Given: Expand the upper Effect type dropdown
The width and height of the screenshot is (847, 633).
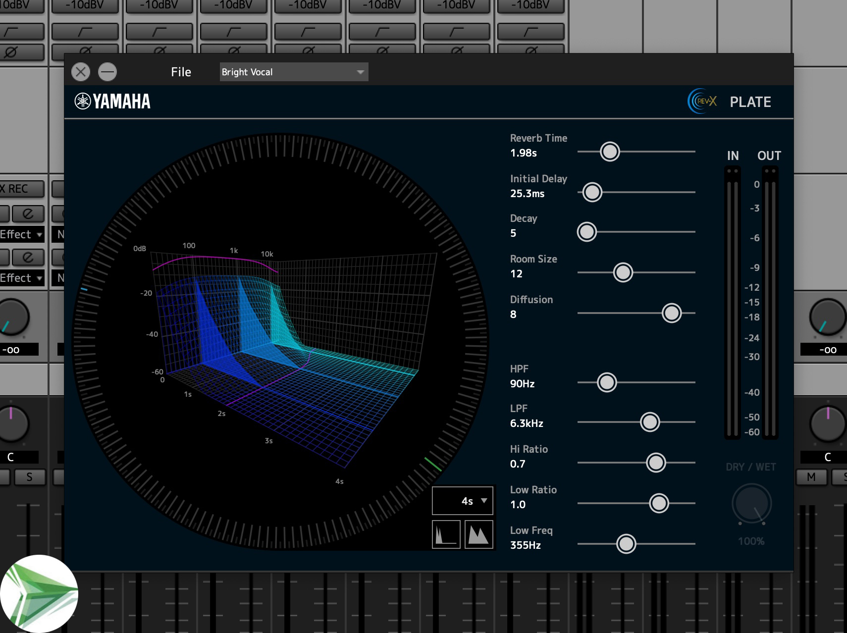Looking at the screenshot, I should coord(22,234).
